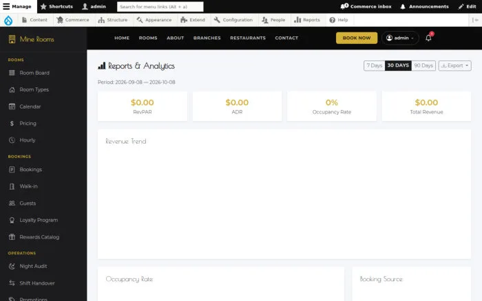Open Walk-in from sidebar

pos(43,186)
